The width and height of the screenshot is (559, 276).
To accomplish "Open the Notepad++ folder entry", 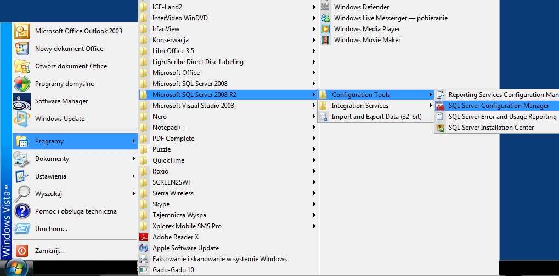I will click(x=228, y=128).
